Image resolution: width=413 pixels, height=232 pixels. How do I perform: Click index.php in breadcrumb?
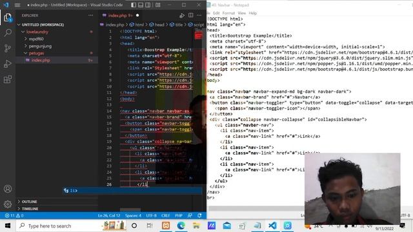[112, 24]
